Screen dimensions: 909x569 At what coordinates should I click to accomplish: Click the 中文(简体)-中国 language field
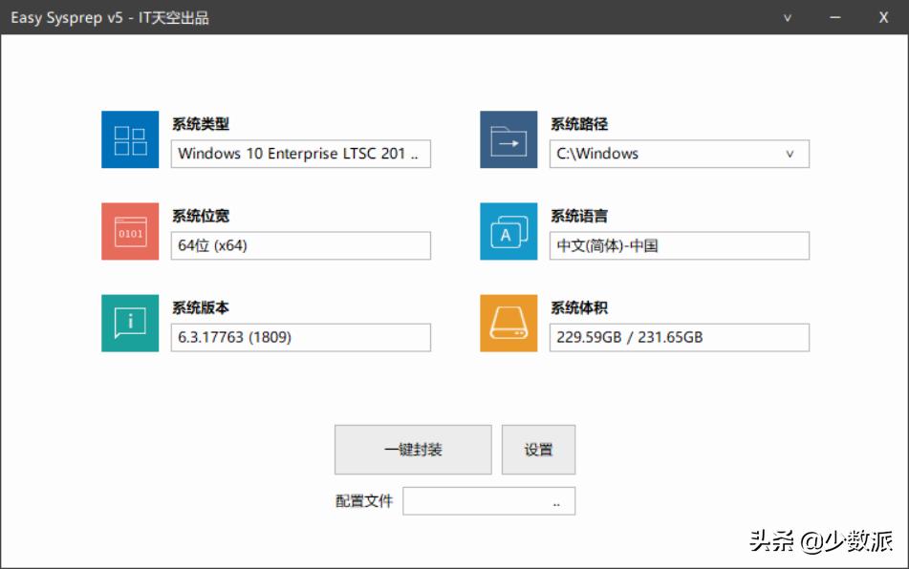pyautogui.click(x=680, y=245)
